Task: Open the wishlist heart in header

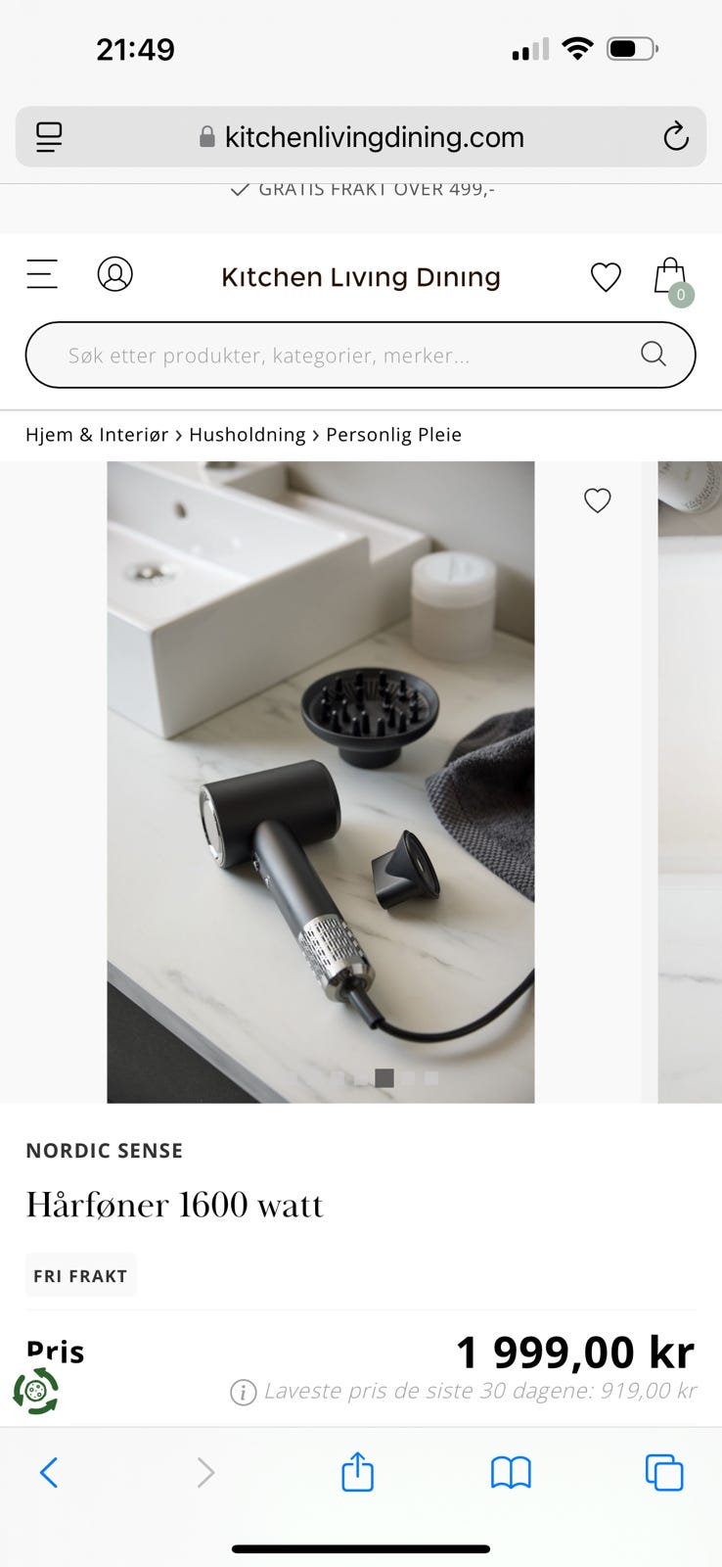Action: point(606,277)
